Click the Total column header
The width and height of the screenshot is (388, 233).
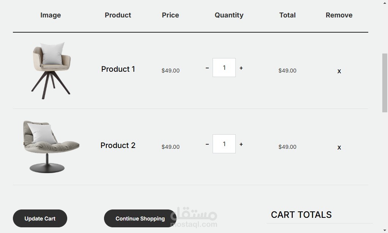coord(287,15)
